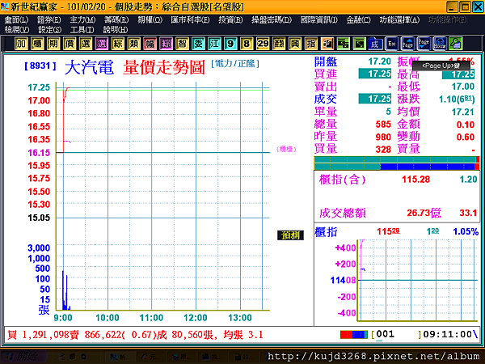This screenshot has height=364, width=485.
Task: Open the 籌碼(R) menu
Action: (116, 20)
